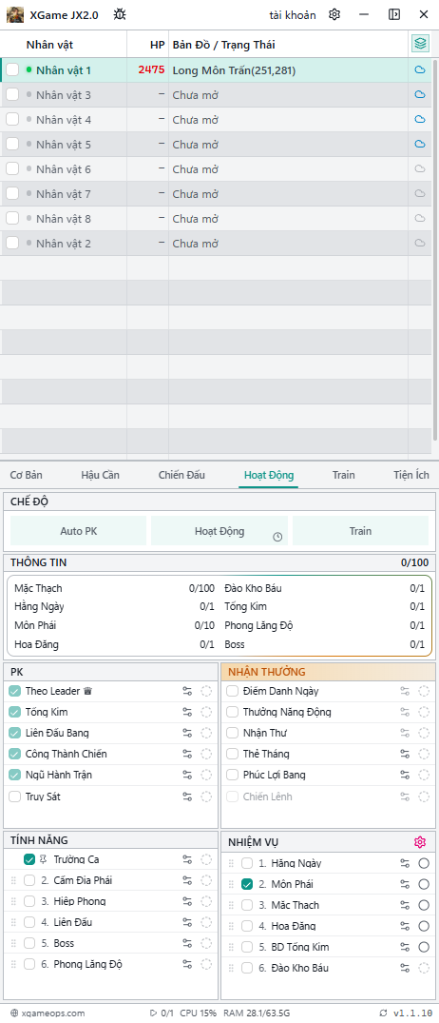Click gray cloud icon for Nhân vật 6
Viewport: 439px width, 1023px height.
point(420,169)
